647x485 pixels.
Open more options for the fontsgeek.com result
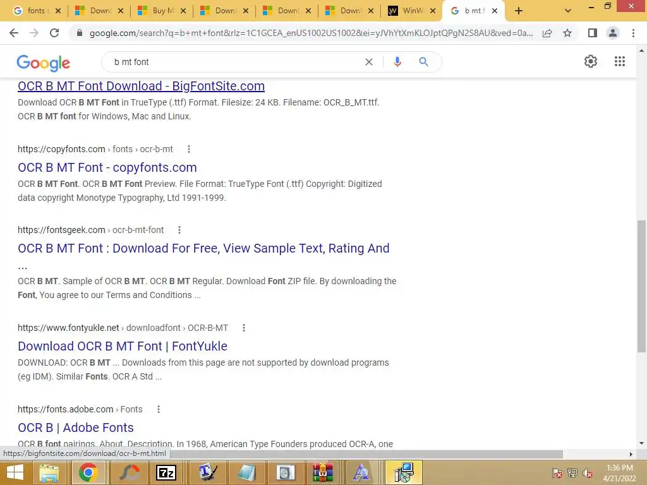pyautogui.click(x=179, y=230)
